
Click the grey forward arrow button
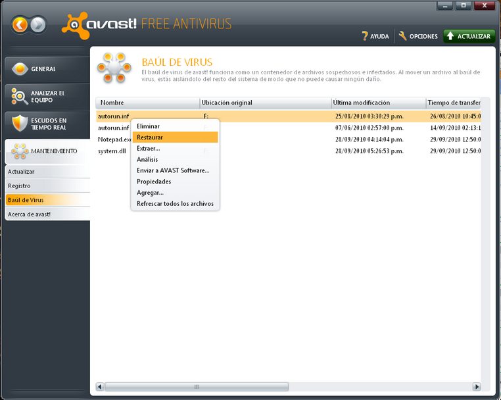click(38, 24)
